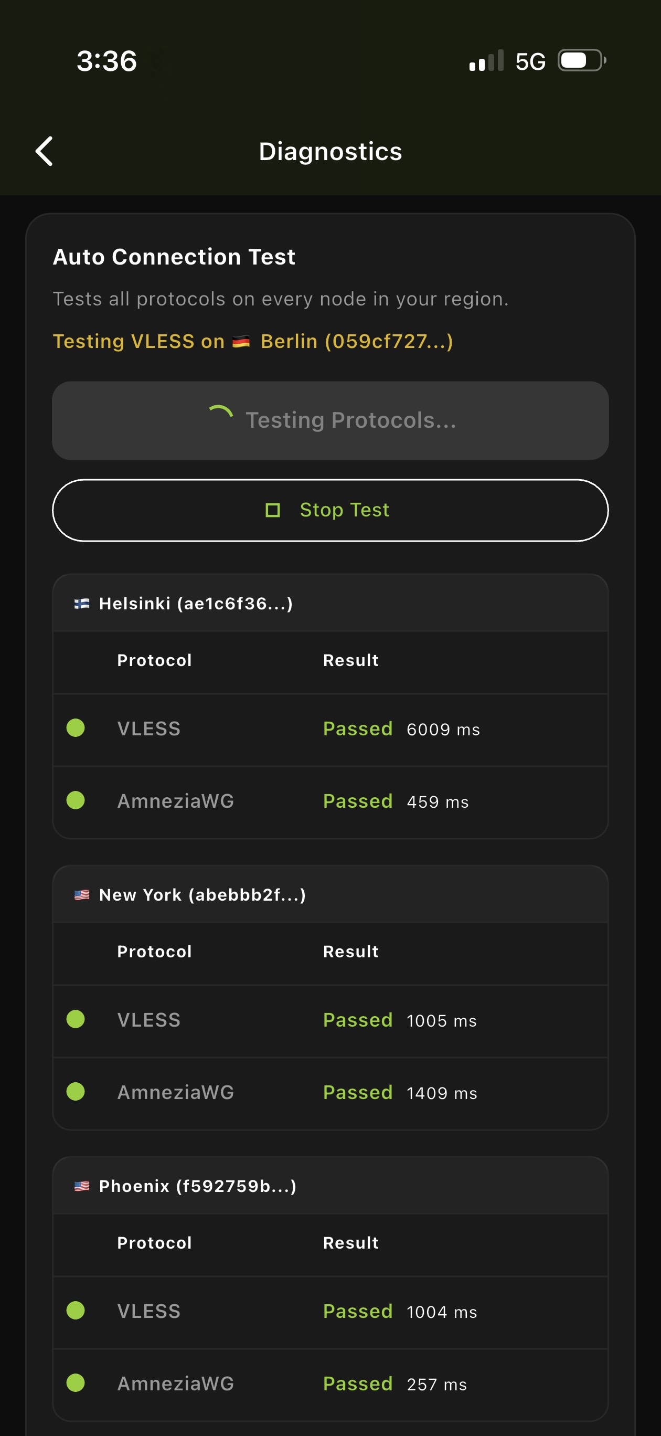The width and height of the screenshot is (661, 1436).
Task: Tap the Passed 6009 ms result for Helsinki VLESS
Action: coord(401,728)
